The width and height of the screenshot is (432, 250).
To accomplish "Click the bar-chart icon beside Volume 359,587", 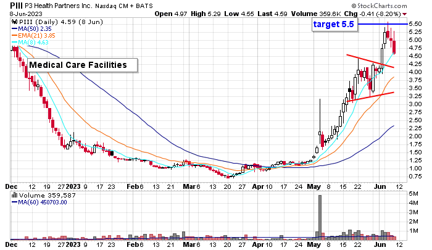I will click(15, 196).
